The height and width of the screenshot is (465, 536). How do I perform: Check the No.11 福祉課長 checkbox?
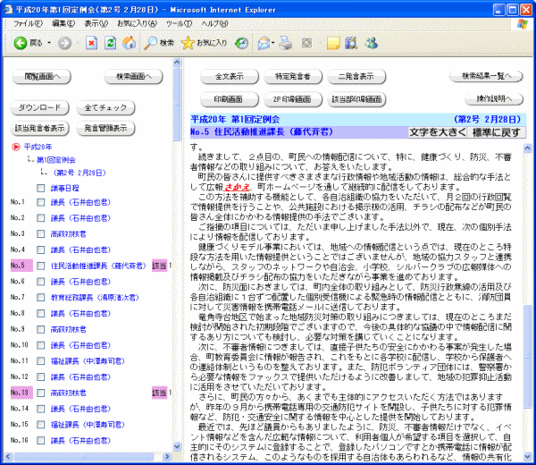click(x=41, y=361)
